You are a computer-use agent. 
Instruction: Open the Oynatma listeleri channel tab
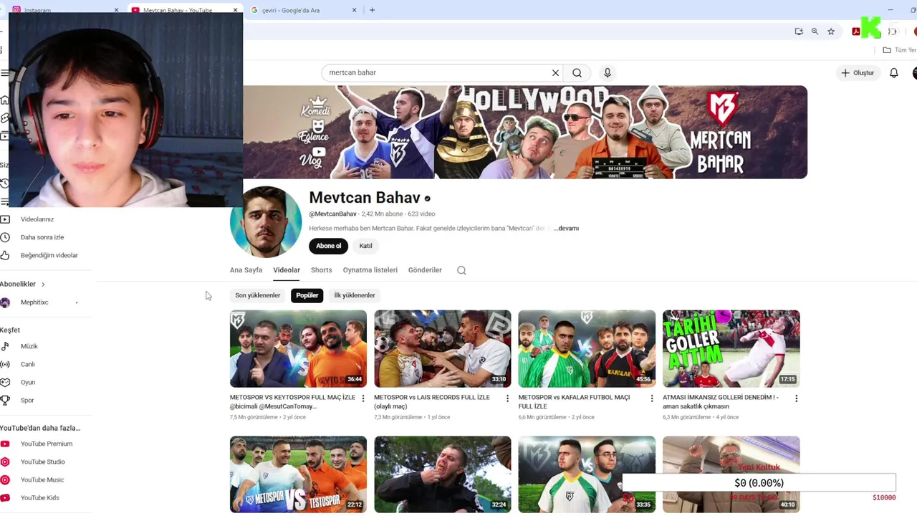pyautogui.click(x=370, y=270)
